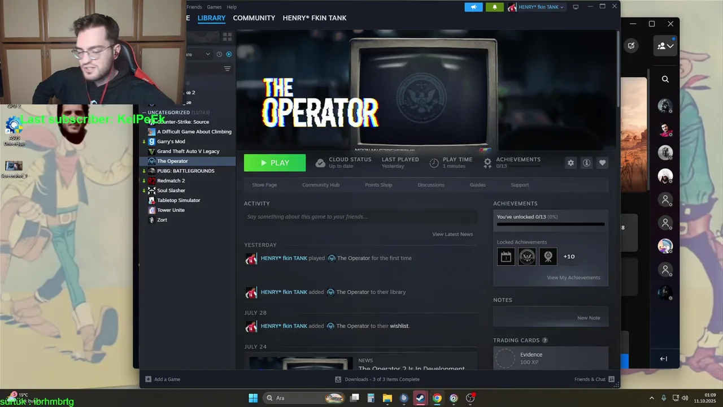Click View My Achievements

click(x=573, y=278)
